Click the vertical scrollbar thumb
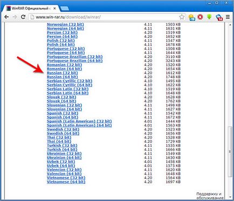 (x=230, y=151)
